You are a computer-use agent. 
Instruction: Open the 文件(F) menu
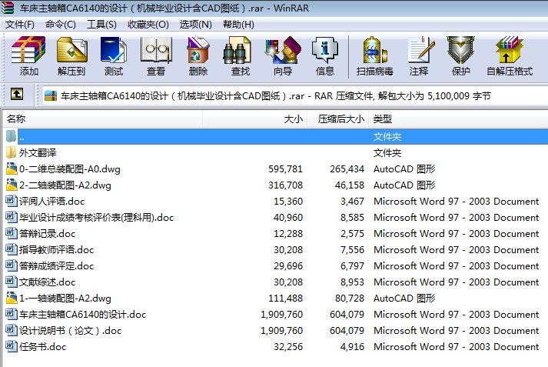tap(19, 25)
